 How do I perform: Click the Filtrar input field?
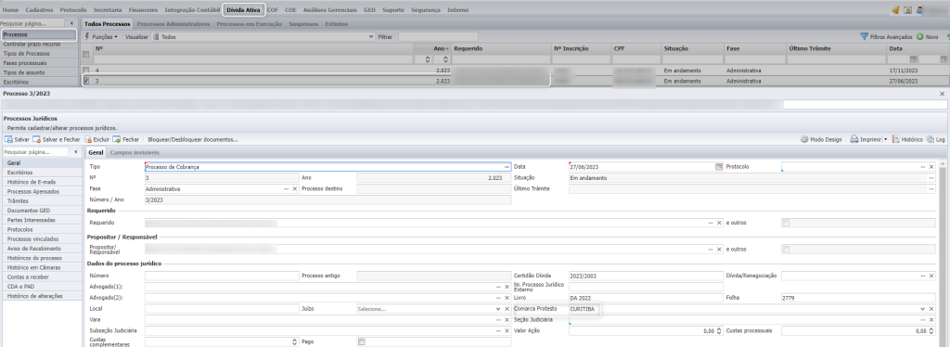(x=438, y=37)
